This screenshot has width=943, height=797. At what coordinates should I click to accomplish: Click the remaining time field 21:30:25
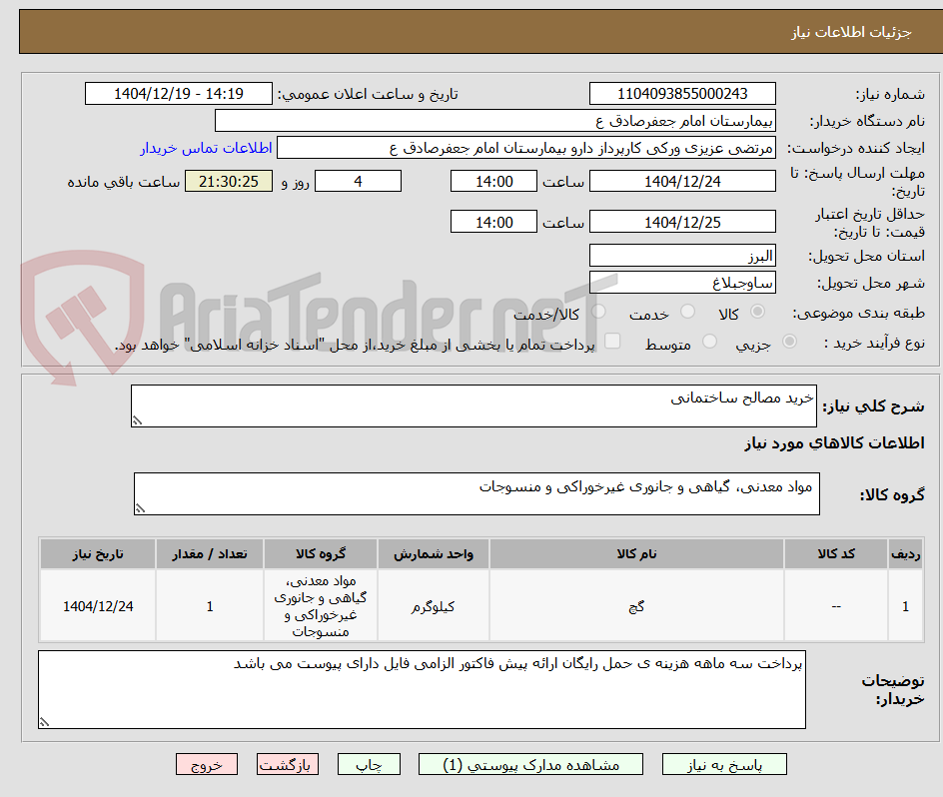tap(229, 181)
